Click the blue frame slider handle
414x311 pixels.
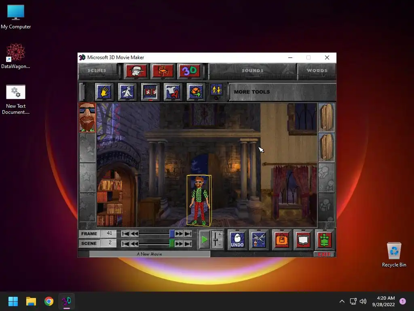click(172, 234)
